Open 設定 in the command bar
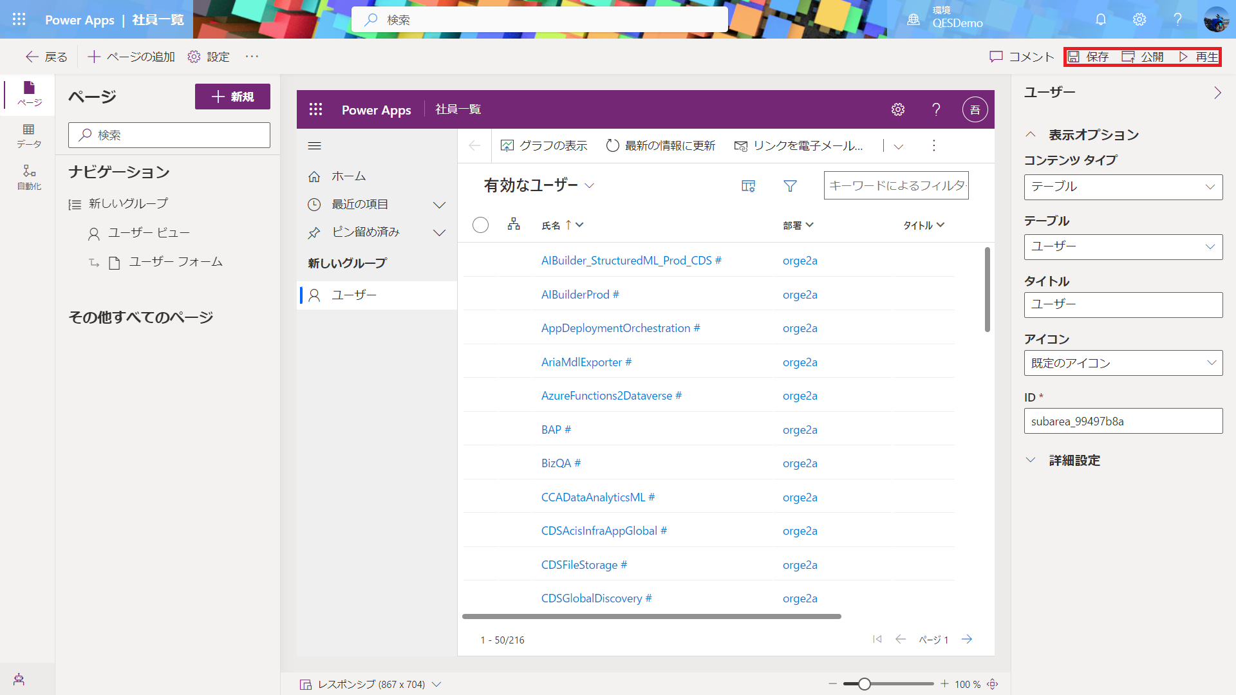 [209, 57]
